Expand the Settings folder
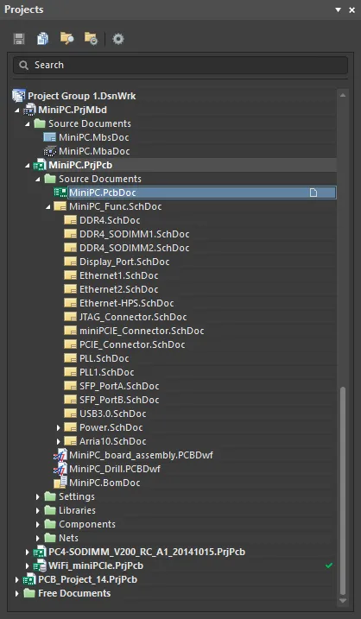The width and height of the screenshot is (361, 619). 38,496
